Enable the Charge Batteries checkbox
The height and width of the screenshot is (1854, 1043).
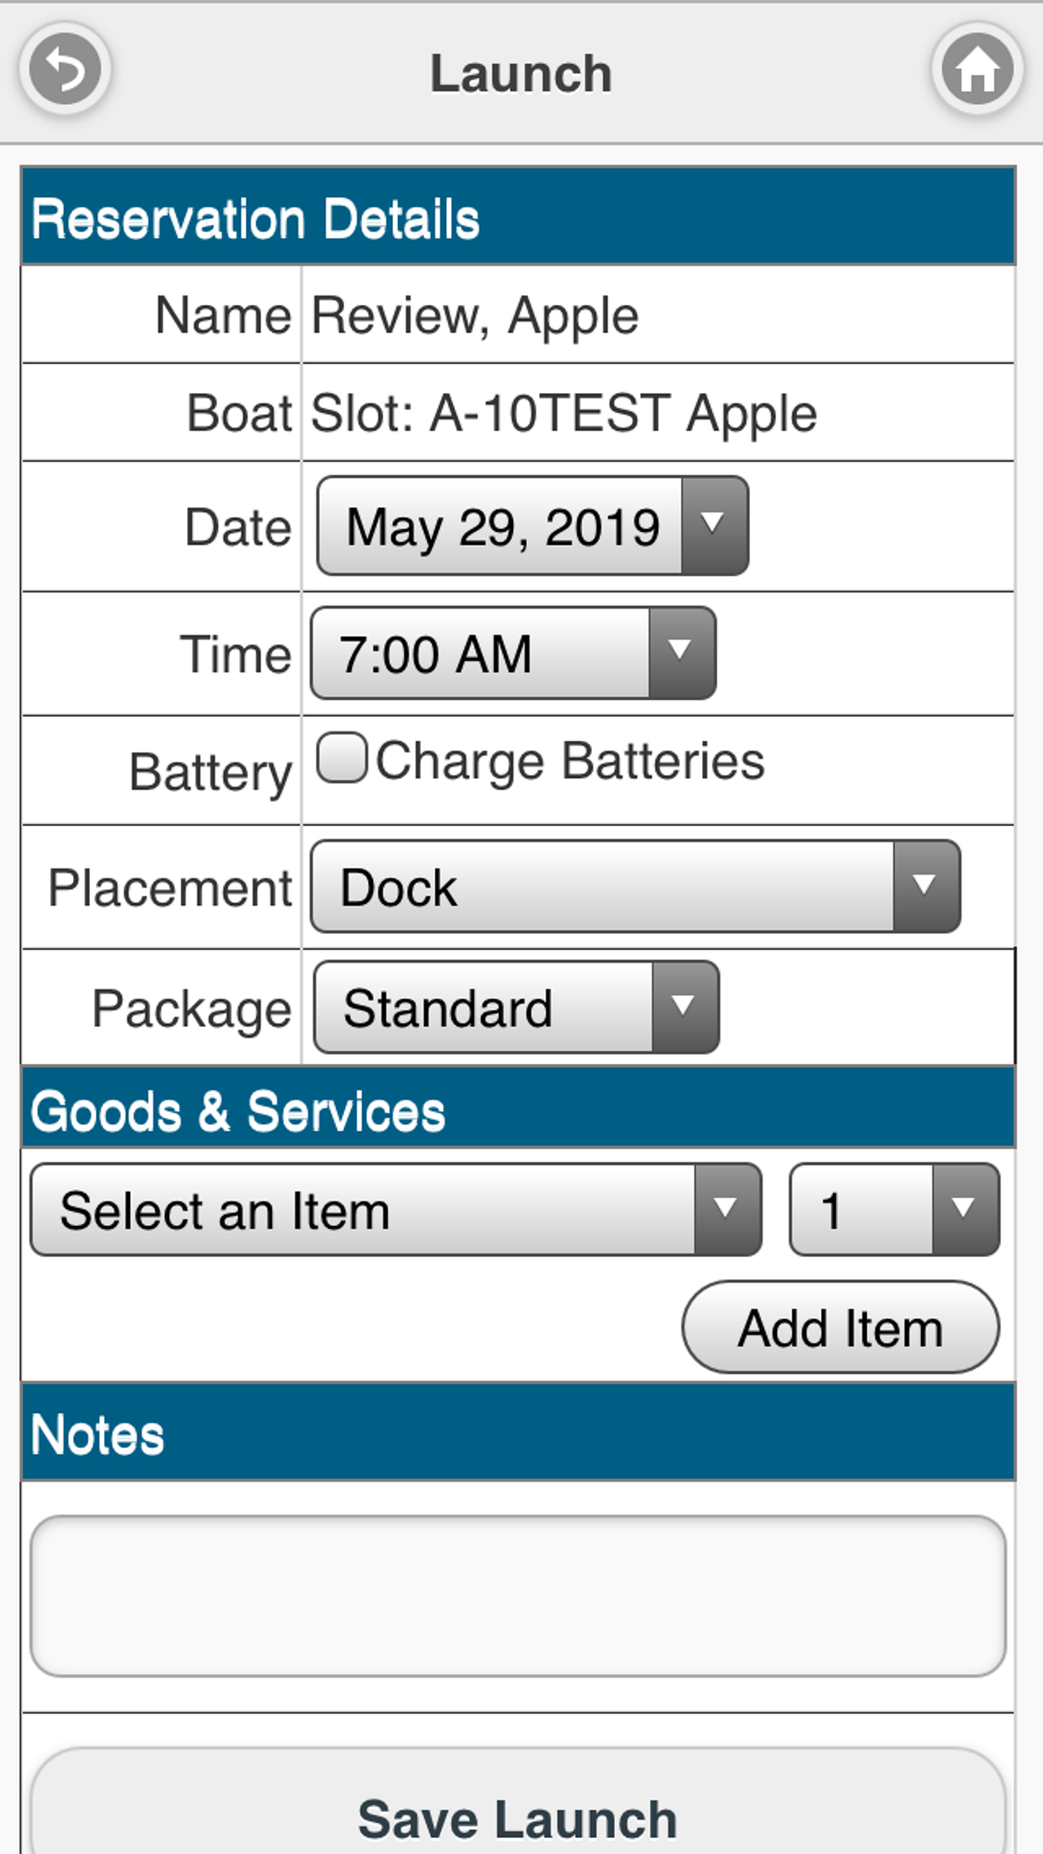click(x=342, y=758)
